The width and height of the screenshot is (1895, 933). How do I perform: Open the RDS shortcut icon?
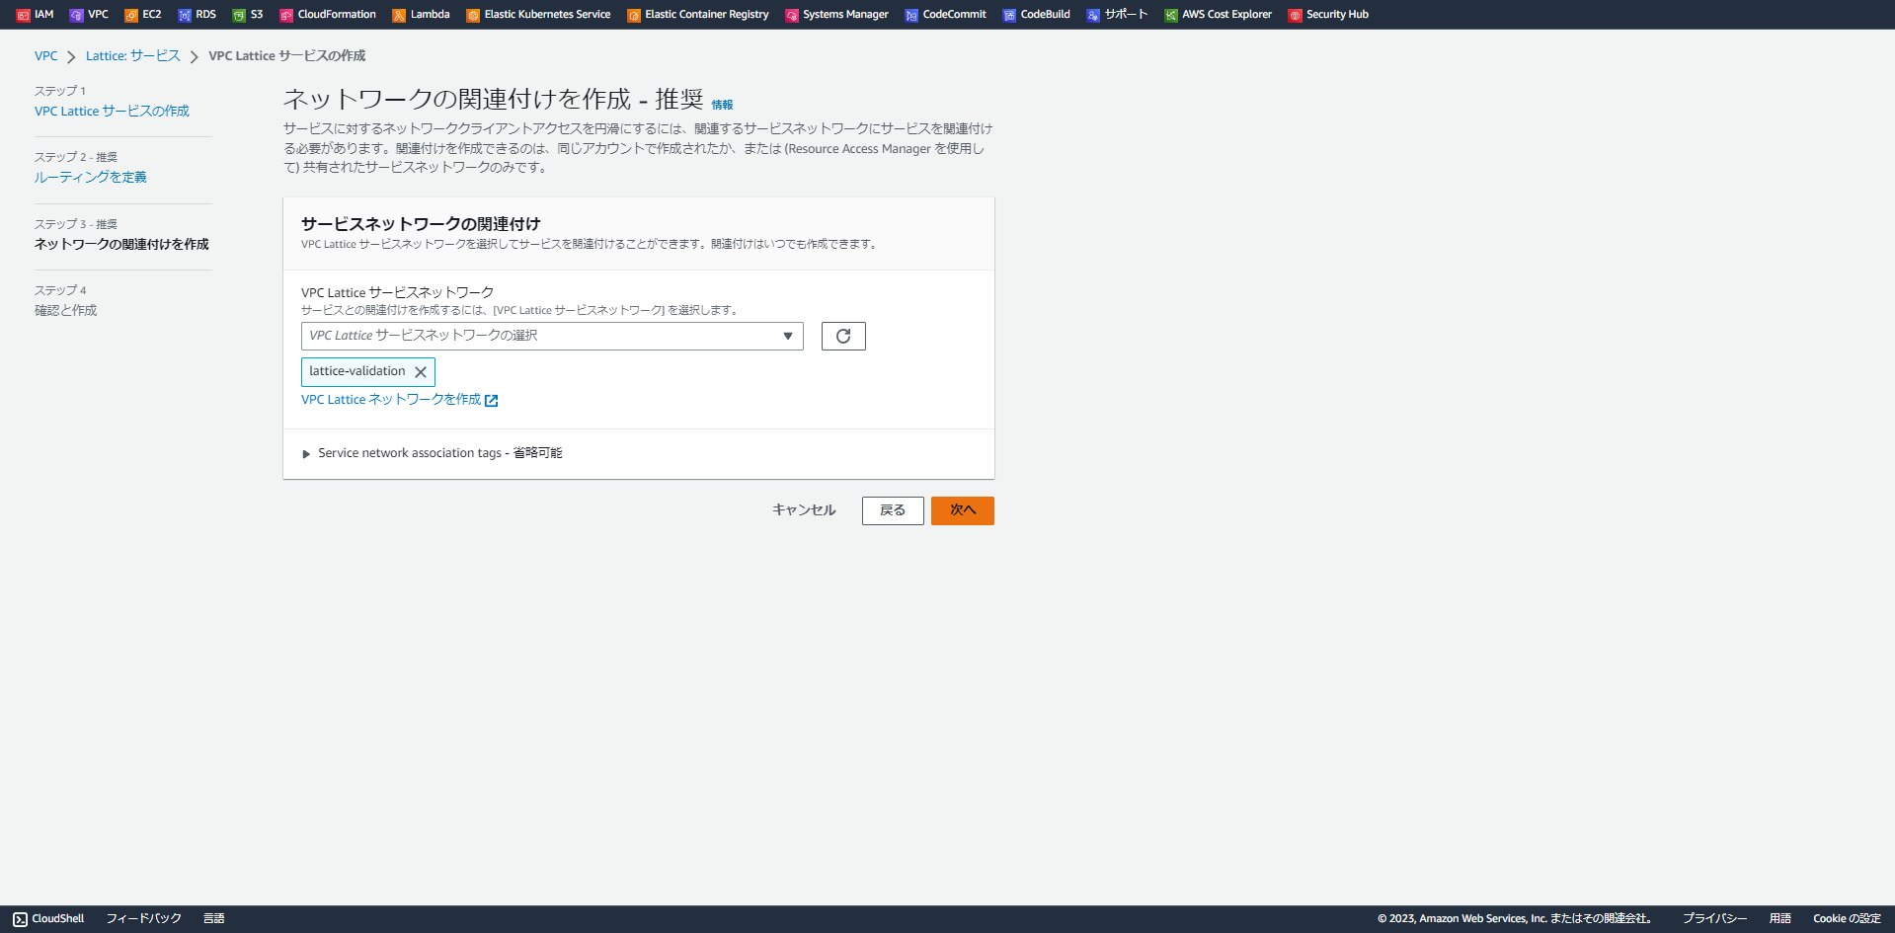pos(184,15)
